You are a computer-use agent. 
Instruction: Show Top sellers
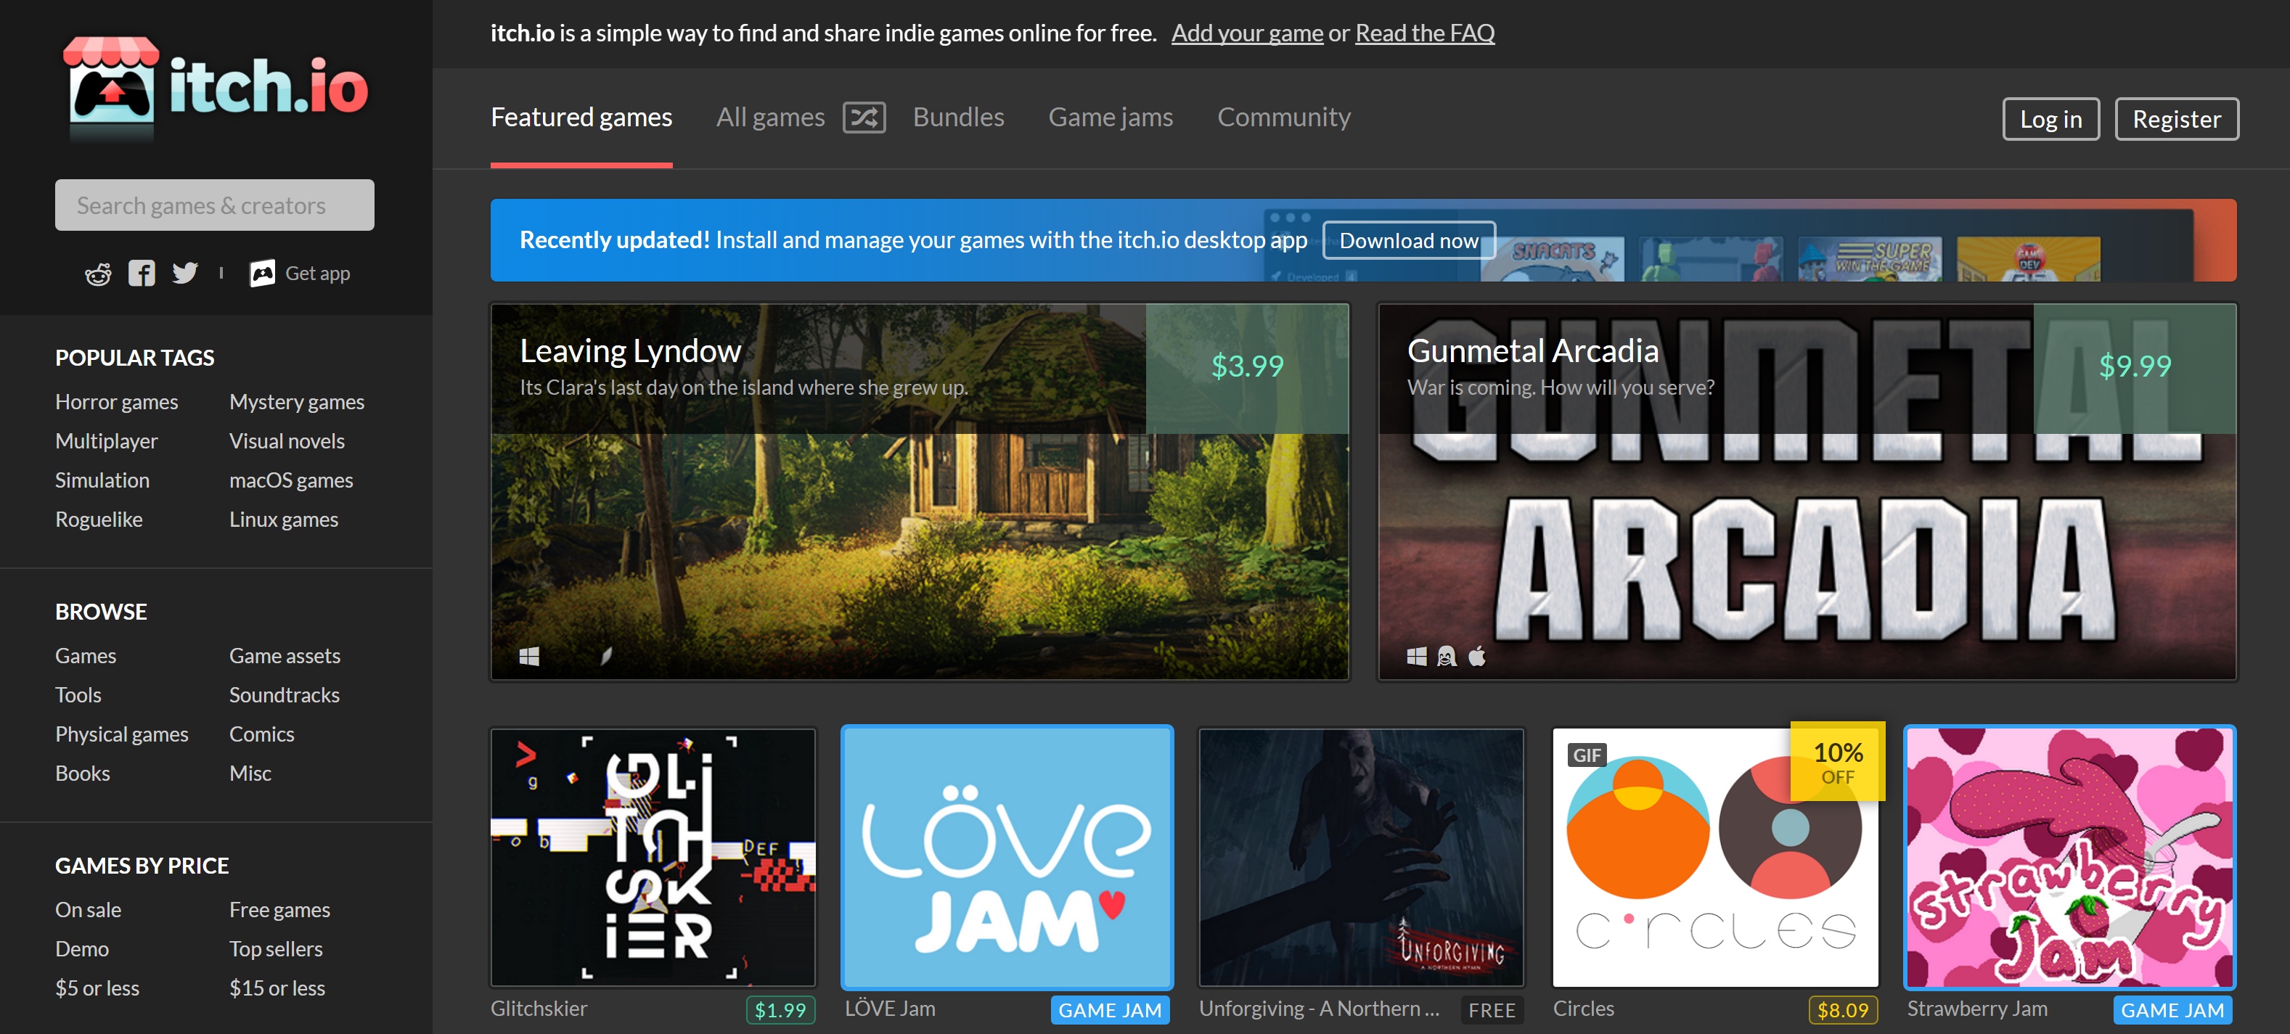pyautogui.click(x=276, y=950)
